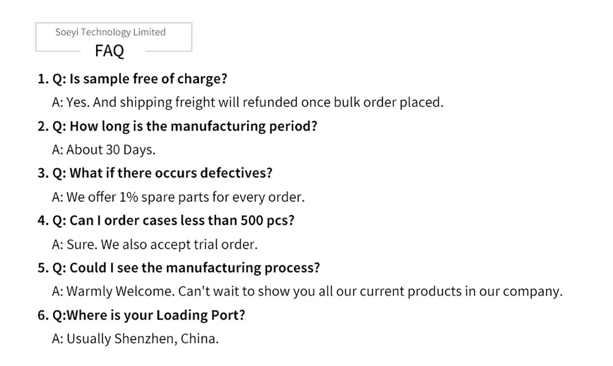The width and height of the screenshot is (613, 366).
Task: Select question 3 about defectives
Action: coord(155,173)
